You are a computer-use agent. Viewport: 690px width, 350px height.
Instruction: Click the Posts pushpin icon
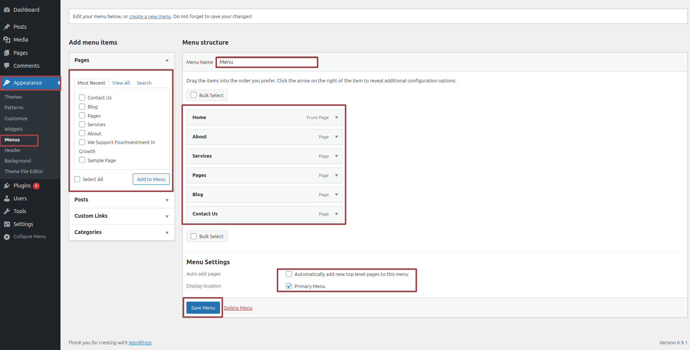click(x=7, y=27)
